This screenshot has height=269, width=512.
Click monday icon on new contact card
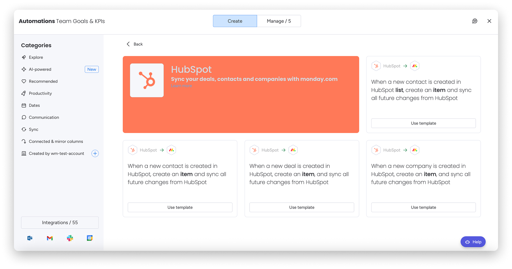pos(171,150)
